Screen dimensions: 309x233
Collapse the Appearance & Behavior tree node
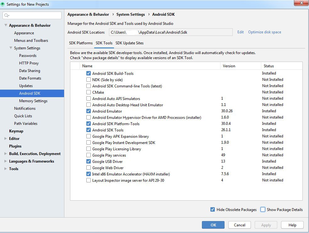click(x=6, y=25)
